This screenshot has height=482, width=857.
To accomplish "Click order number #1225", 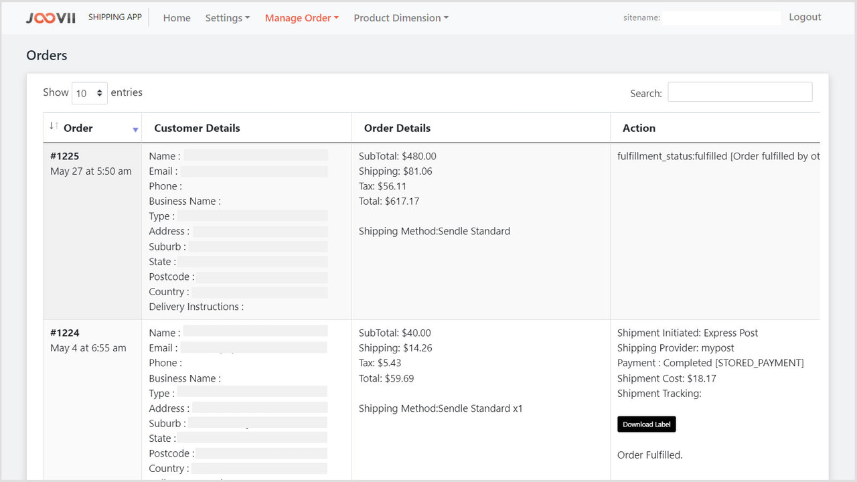I will [x=65, y=156].
